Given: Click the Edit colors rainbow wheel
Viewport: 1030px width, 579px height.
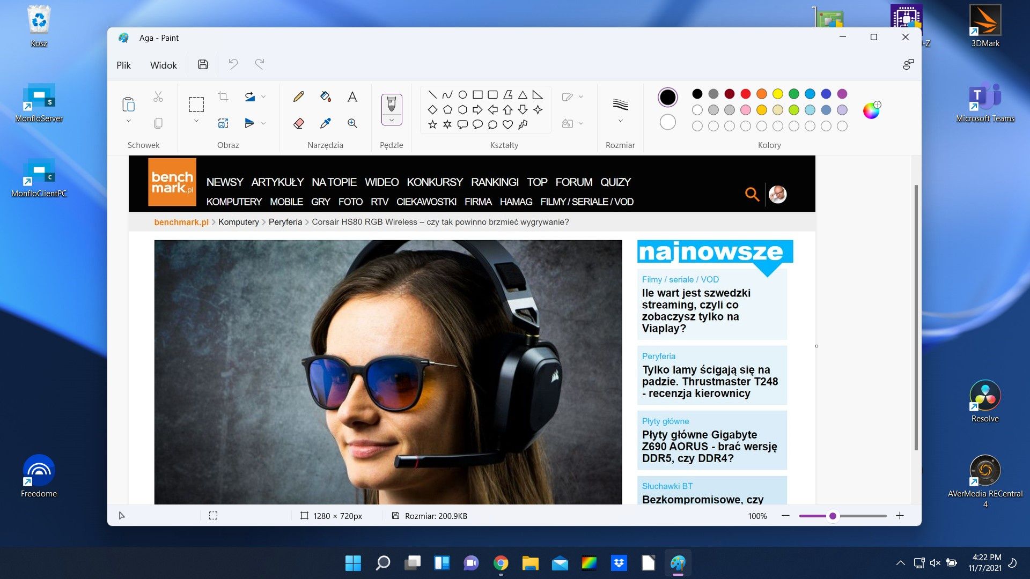Looking at the screenshot, I should [x=871, y=110].
